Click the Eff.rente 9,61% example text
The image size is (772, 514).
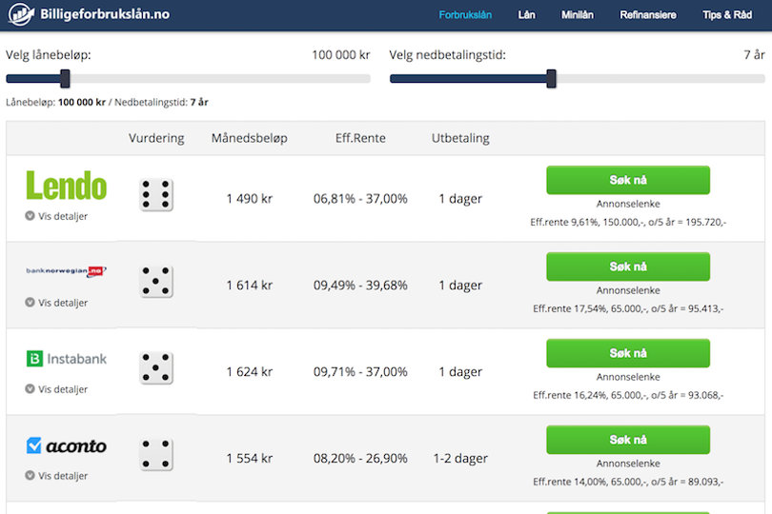tap(628, 222)
